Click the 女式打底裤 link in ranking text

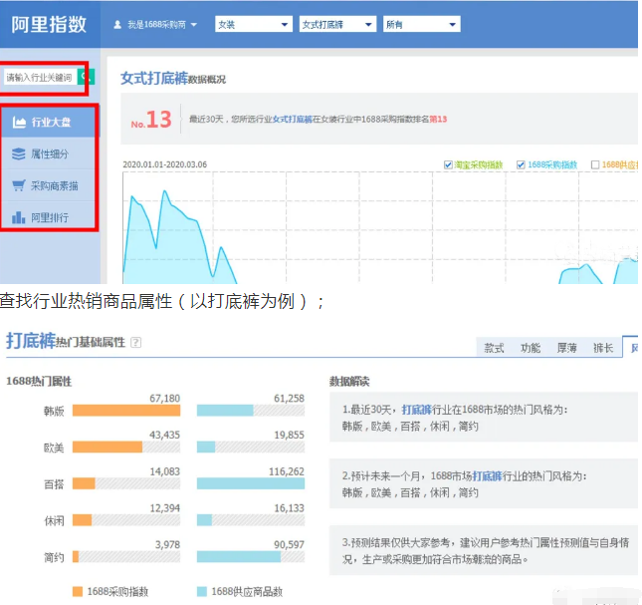(x=293, y=120)
